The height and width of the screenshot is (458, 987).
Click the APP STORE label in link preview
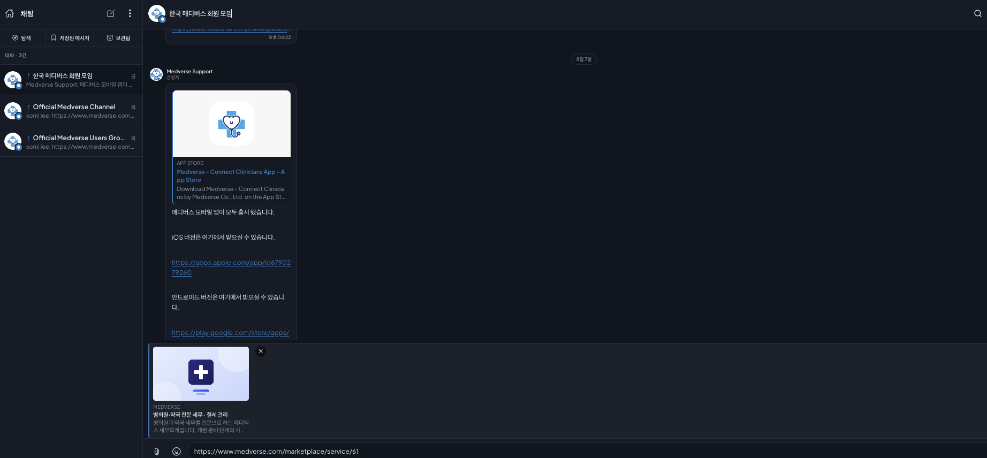(190, 163)
